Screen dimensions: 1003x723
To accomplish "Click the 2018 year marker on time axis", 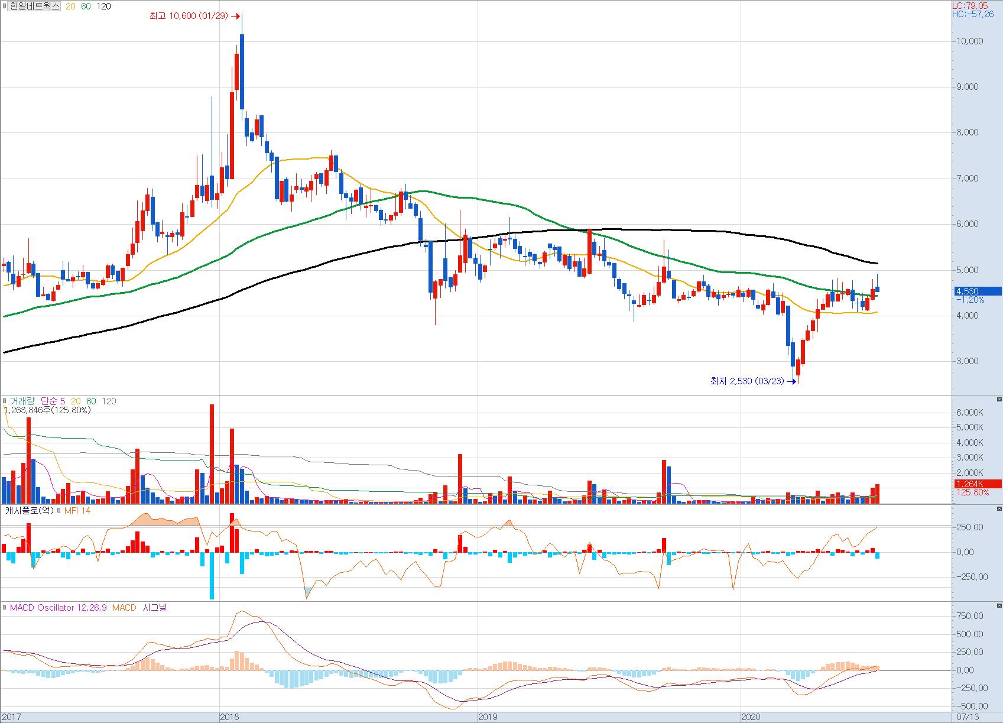I will (229, 717).
